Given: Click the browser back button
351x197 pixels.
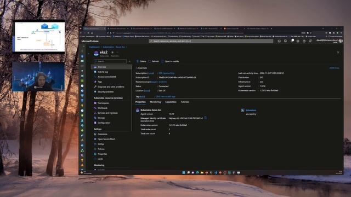Looking at the screenshot, I should click(x=81, y=33).
